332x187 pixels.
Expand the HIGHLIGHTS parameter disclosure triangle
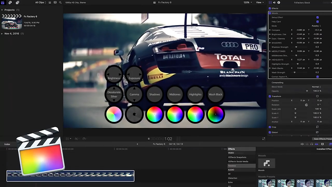270,60
